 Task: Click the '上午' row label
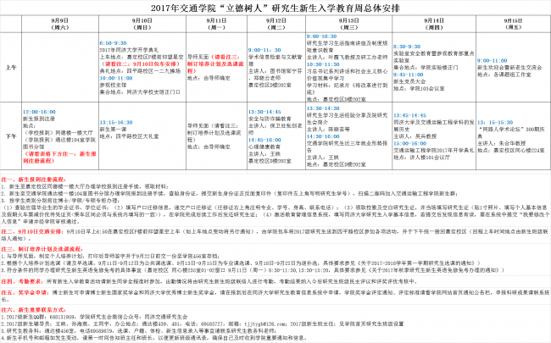click(11, 68)
